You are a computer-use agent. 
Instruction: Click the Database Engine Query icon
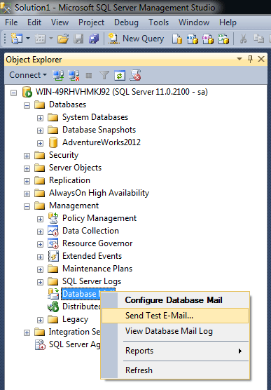pyautogui.click(x=177, y=39)
